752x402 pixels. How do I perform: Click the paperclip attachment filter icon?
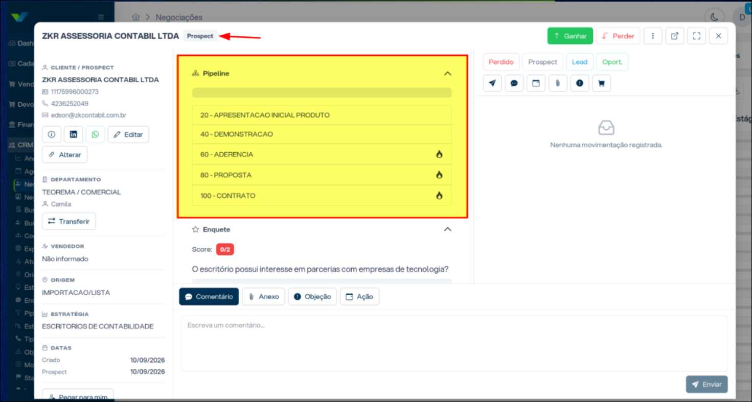pos(558,83)
